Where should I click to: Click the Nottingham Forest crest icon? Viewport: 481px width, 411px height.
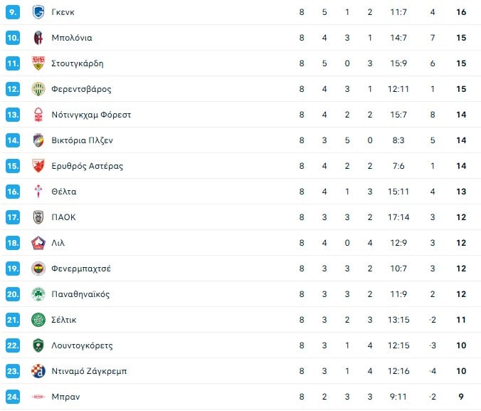(x=38, y=115)
